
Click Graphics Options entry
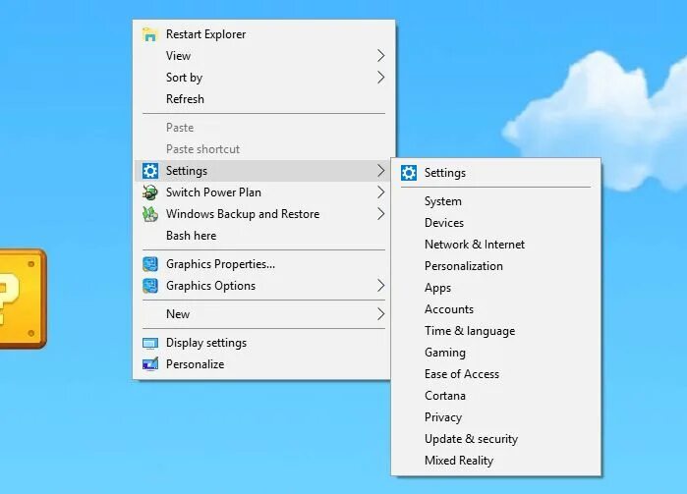pyautogui.click(x=262, y=286)
